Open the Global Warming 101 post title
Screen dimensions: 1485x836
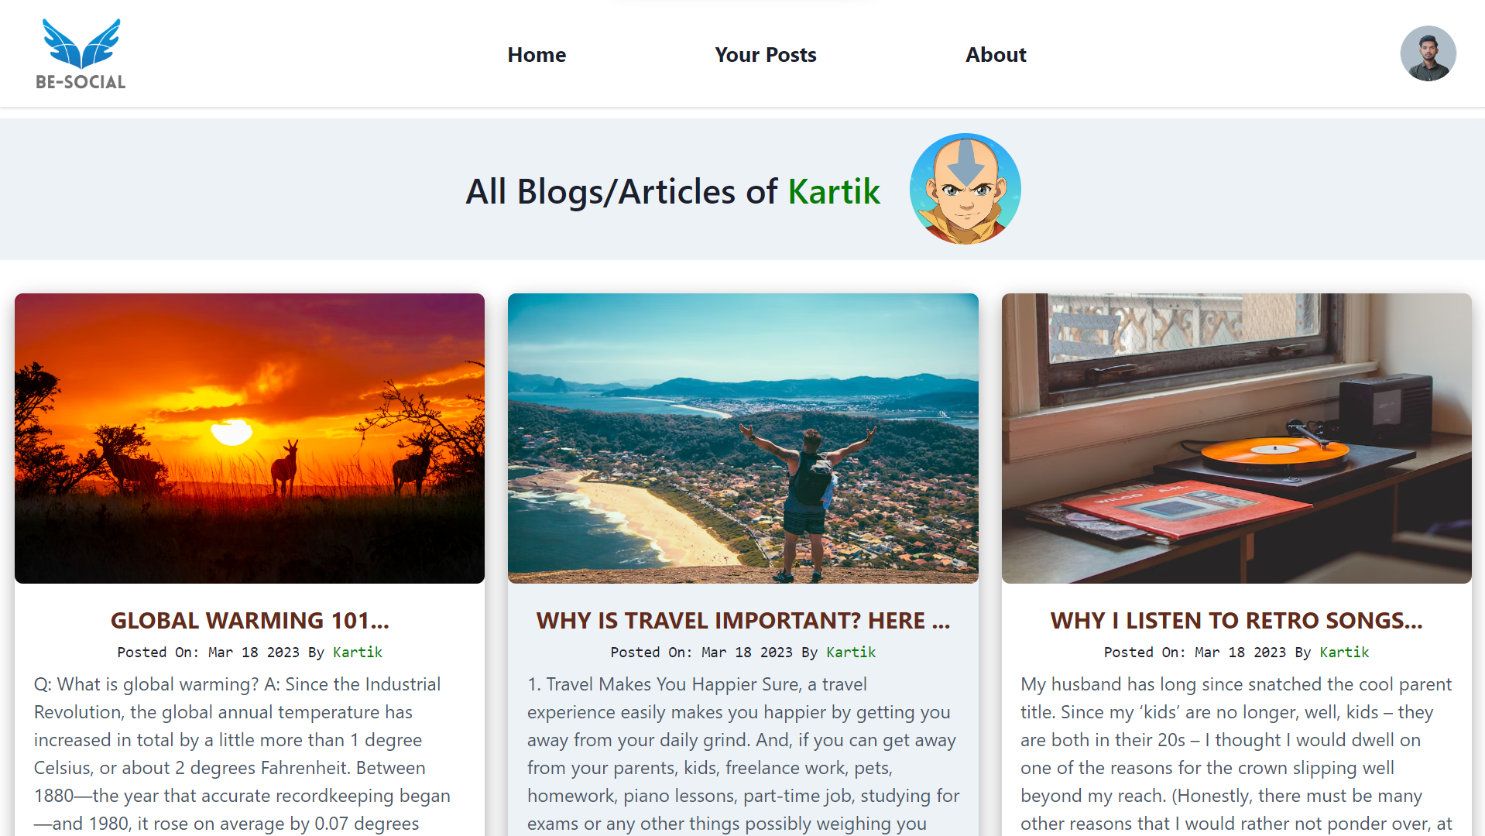[249, 621]
